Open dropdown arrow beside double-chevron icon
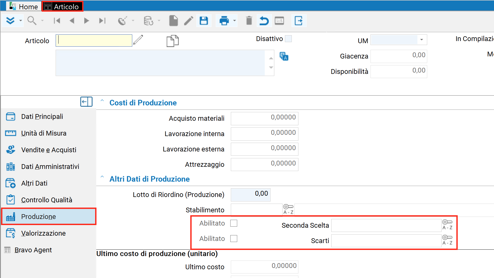 tap(20, 21)
